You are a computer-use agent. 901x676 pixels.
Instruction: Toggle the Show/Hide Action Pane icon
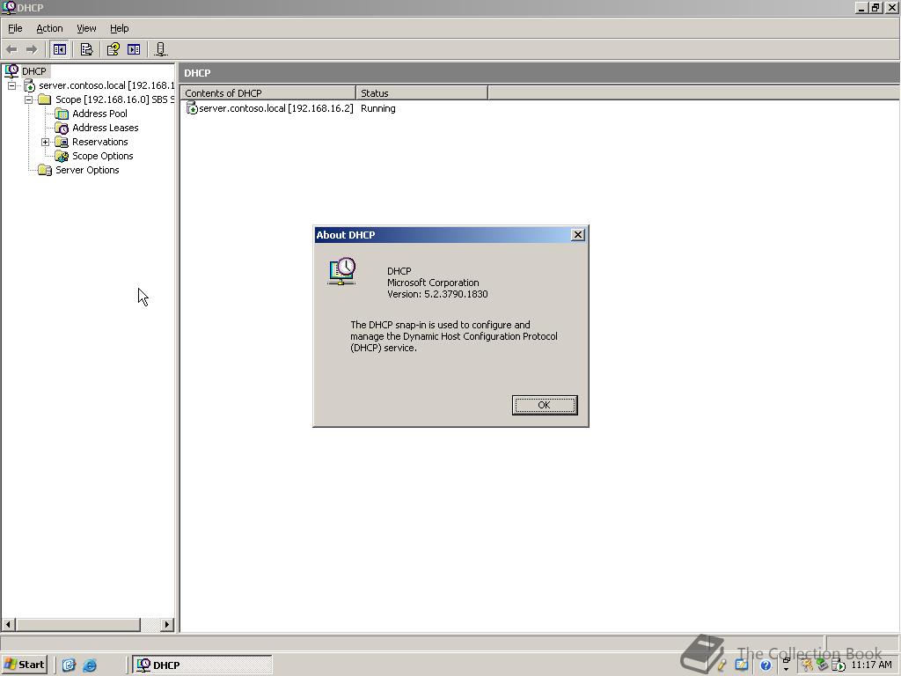[134, 49]
